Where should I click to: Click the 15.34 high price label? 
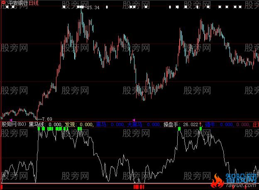coord(93,7)
